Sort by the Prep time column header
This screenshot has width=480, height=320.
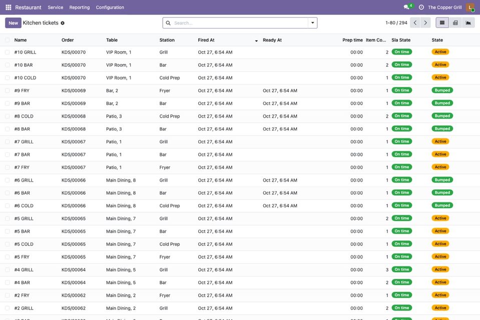pos(352,40)
